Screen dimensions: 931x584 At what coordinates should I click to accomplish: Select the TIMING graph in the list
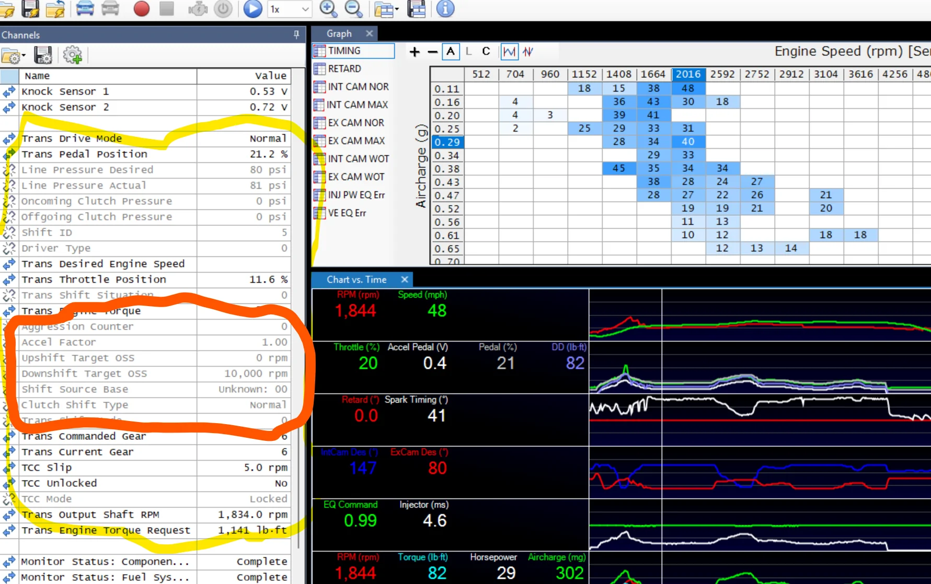pyautogui.click(x=353, y=51)
